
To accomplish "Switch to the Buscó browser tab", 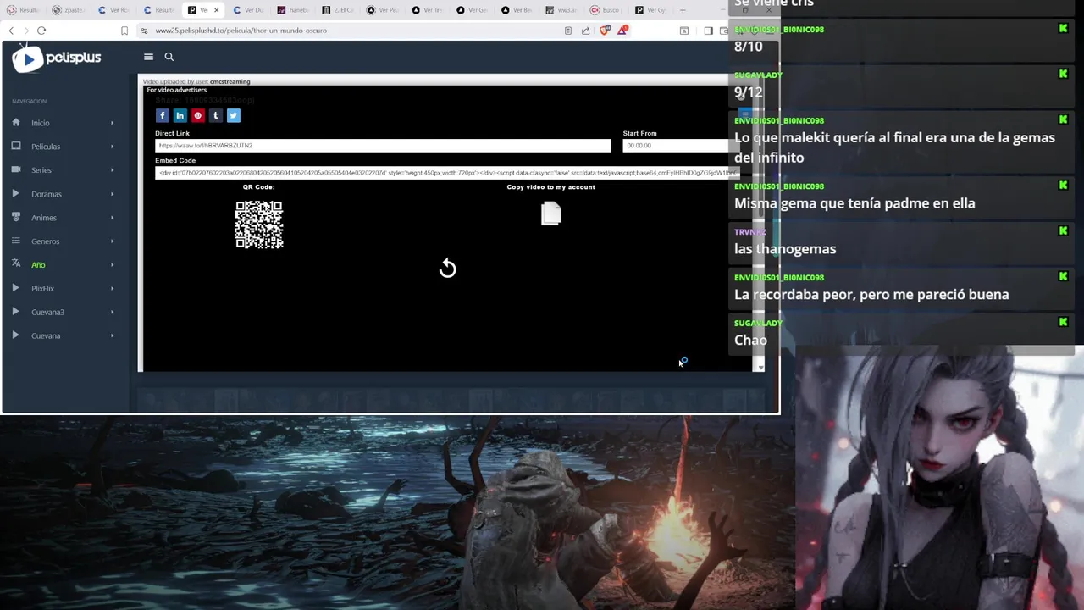I will pyautogui.click(x=607, y=10).
